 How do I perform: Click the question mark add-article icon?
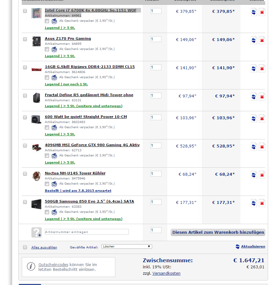click(37, 232)
